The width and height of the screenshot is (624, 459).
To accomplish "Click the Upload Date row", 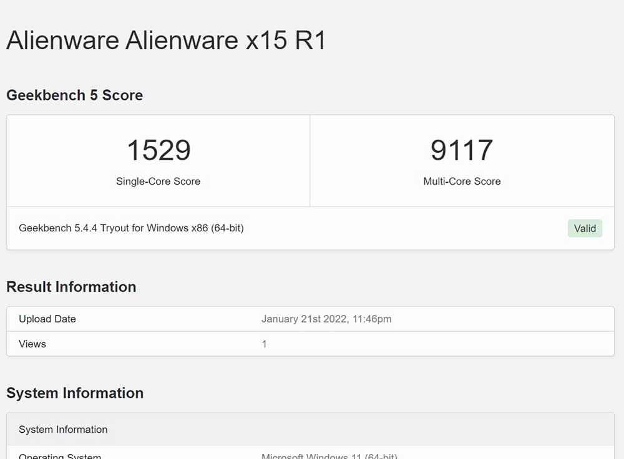I will [x=47, y=319].
